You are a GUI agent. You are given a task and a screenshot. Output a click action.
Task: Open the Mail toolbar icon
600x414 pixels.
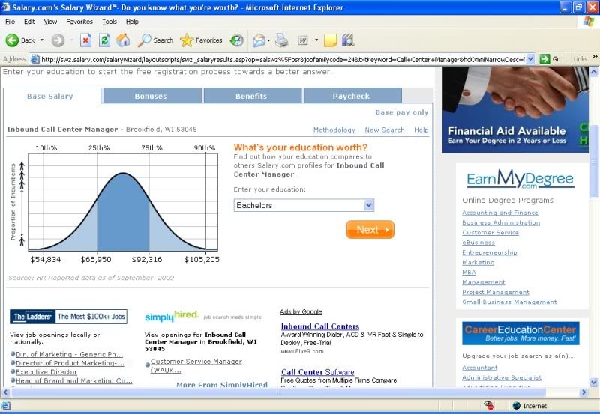[259, 40]
